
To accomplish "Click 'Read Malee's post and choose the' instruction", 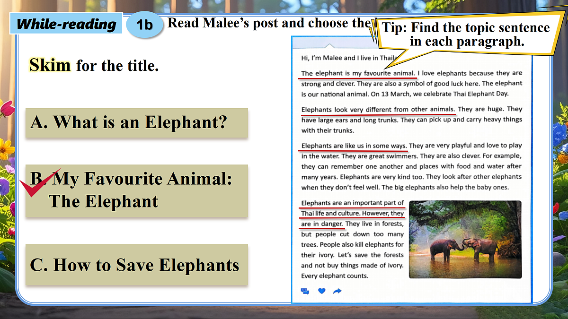I will click(270, 23).
